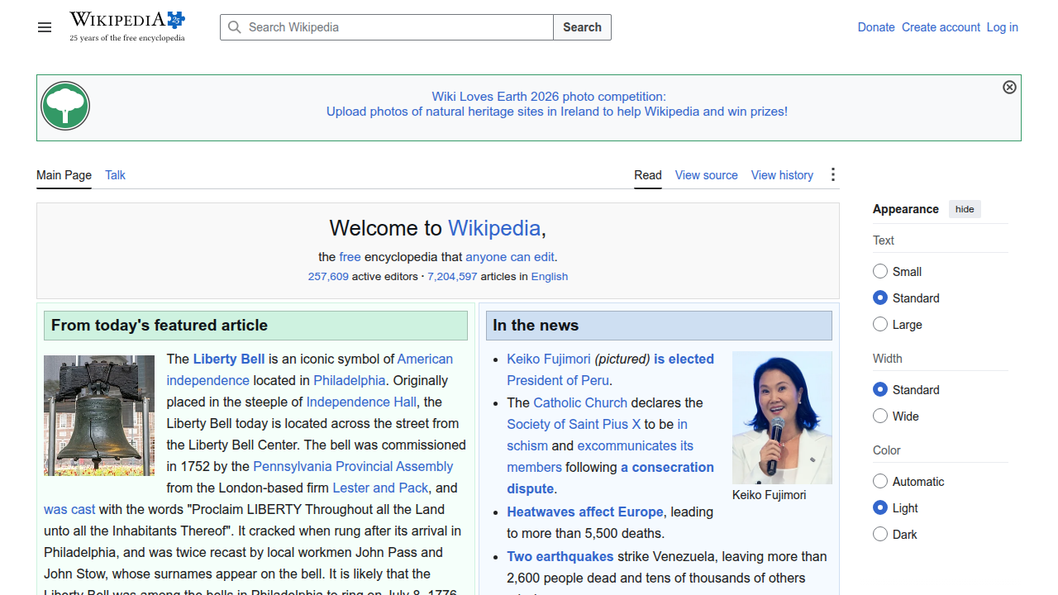This screenshot has width=1058, height=595.
Task: Open Society of Saint Pius X link
Action: 574,424
